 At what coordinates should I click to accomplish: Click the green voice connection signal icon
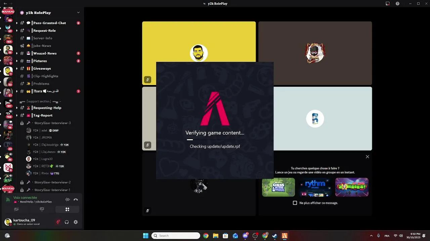click(x=8, y=200)
